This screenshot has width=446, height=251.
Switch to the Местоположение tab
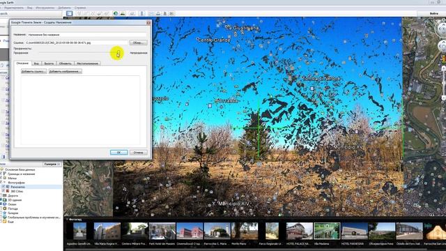click(x=87, y=63)
